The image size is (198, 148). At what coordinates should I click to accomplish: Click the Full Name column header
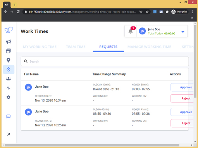click(31, 74)
